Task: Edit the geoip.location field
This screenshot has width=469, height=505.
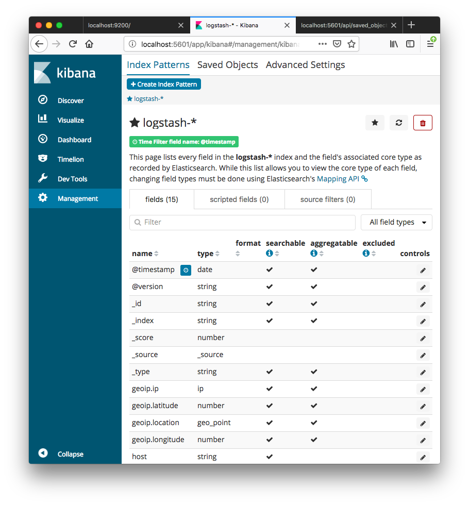Action: 423,423
